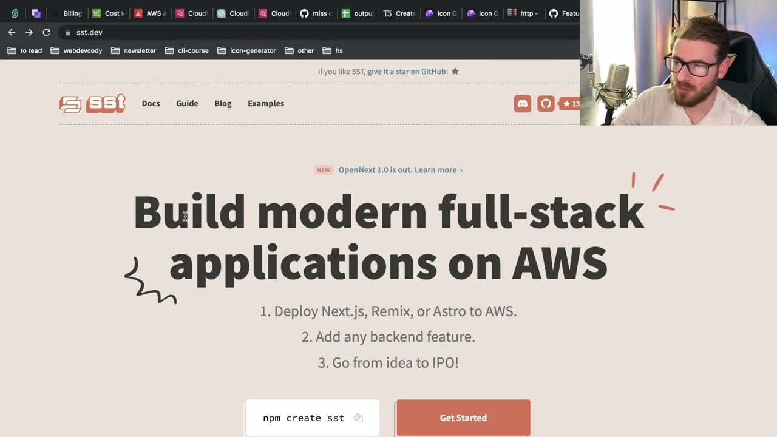Screen dimensions: 777x437
Task: Open the Discord community icon
Action: point(522,104)
